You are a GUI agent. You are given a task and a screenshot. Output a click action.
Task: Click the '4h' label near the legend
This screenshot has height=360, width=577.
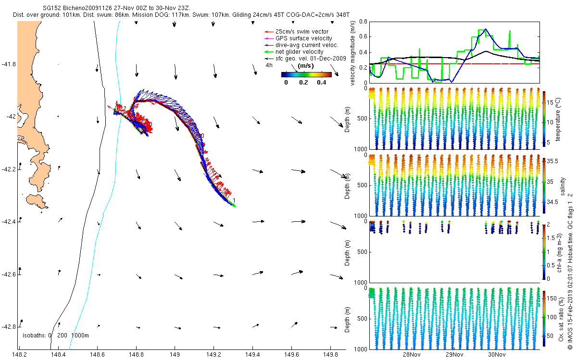[x=269, y=64]
